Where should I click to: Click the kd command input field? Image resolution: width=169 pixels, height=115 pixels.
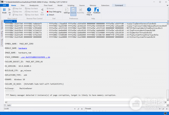click(x=89, y=105)
